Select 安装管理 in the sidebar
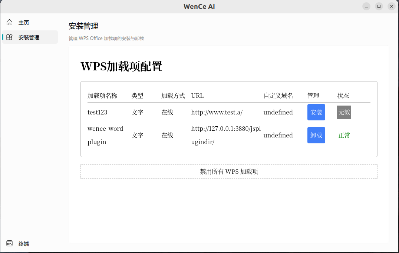This screenshot has width=399, height=253. point(29,37)
